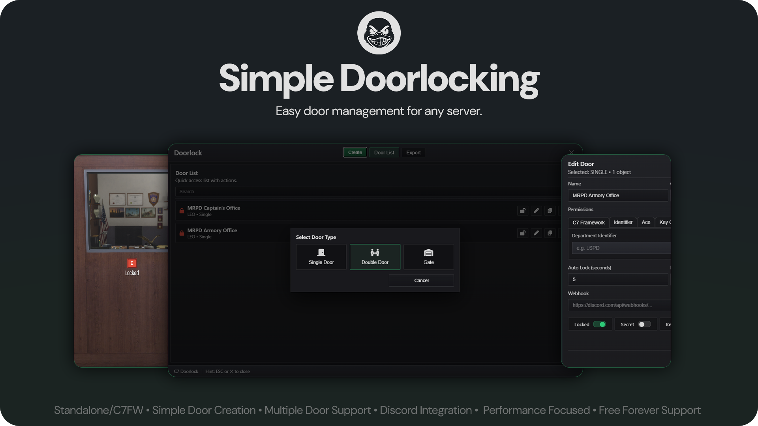
Task: Choose Single Door type
Action: coord(321,257)
